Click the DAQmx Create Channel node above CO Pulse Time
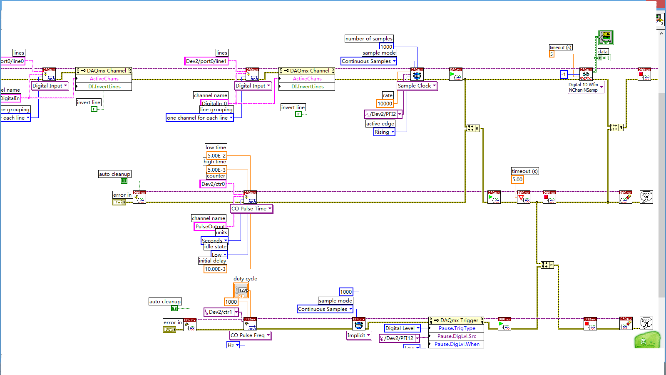This screenshot has width=666, height=375. click(x=250, y=197)
